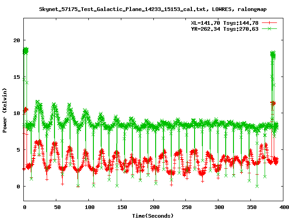
Task: Click y-axis tick label 15
Action: pos(16,77)
